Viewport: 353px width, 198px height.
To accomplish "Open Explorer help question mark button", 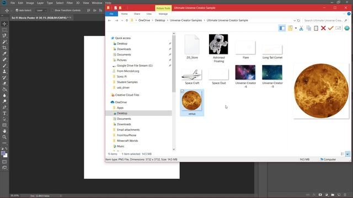I will [349, 14].
